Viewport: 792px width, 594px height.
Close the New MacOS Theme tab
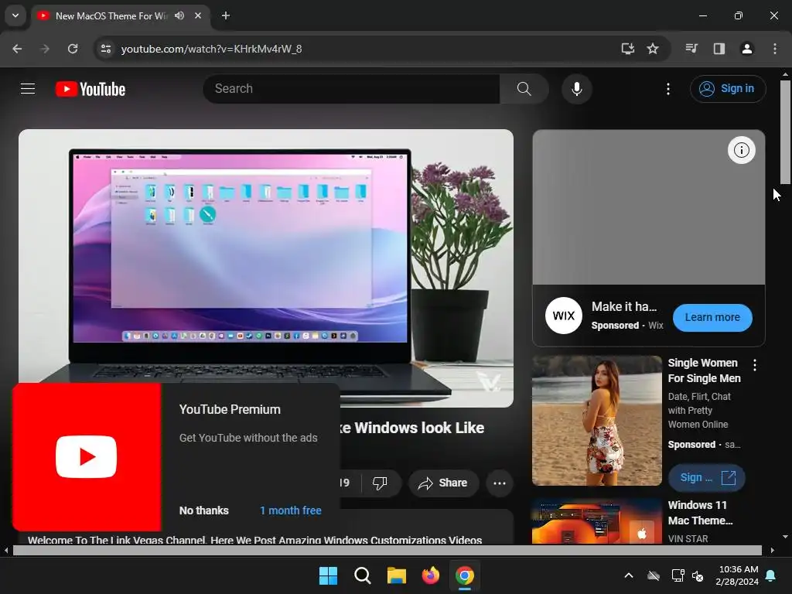[x=198, y=15]
